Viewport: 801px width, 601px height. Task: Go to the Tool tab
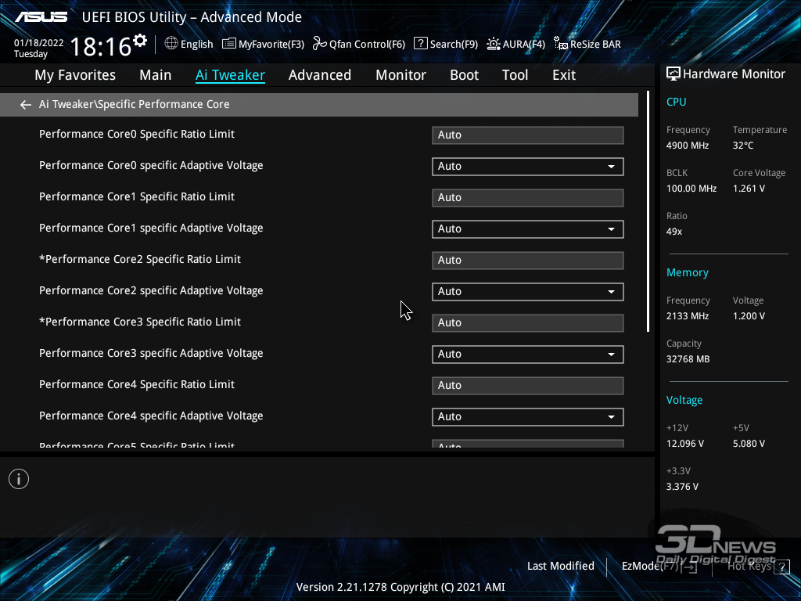(515, 75)
